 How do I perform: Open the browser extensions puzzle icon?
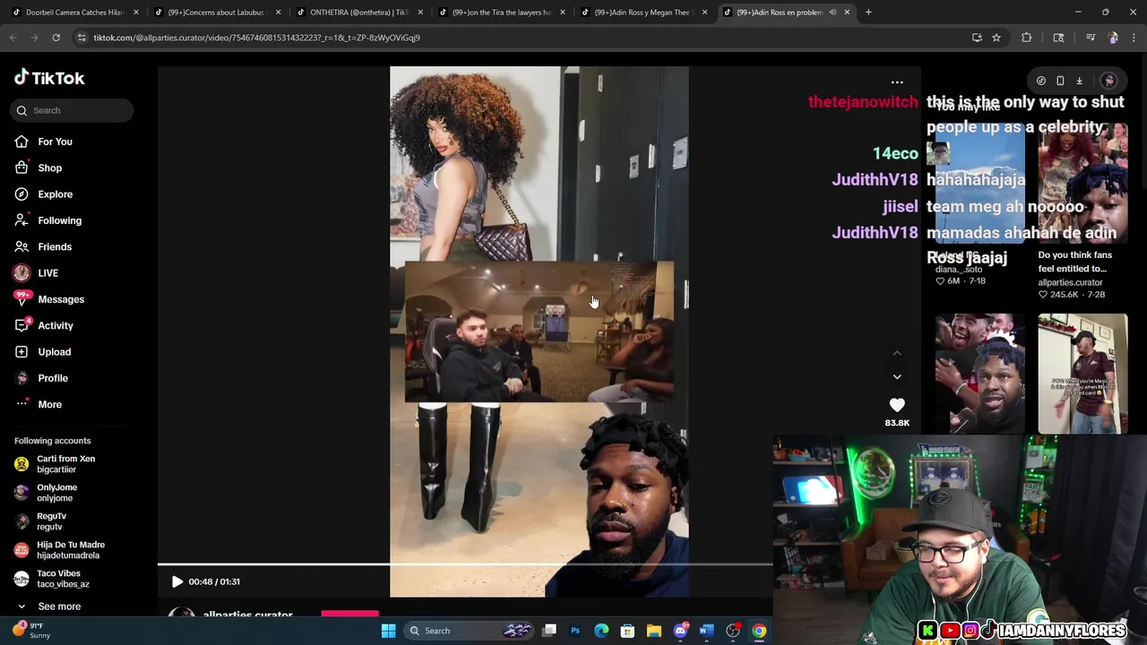[x=1026, y=38]
